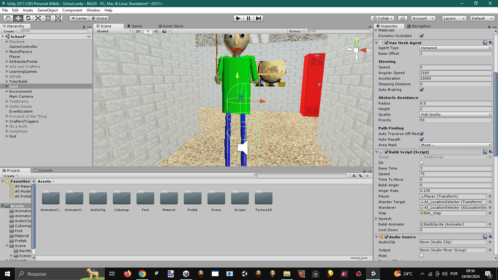The width and height of the screenshot is (498, 280).
Task: Open the Quality dropdown showing High Quality
Action: tap(455, 114)
